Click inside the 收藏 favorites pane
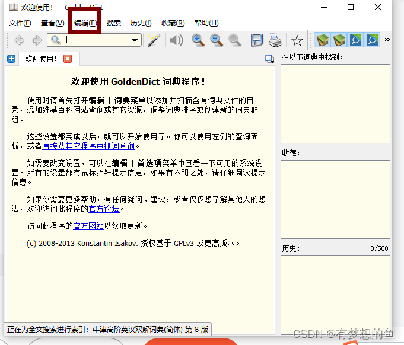The width and height of the screenshot is (404, 345). click(335, 200)
